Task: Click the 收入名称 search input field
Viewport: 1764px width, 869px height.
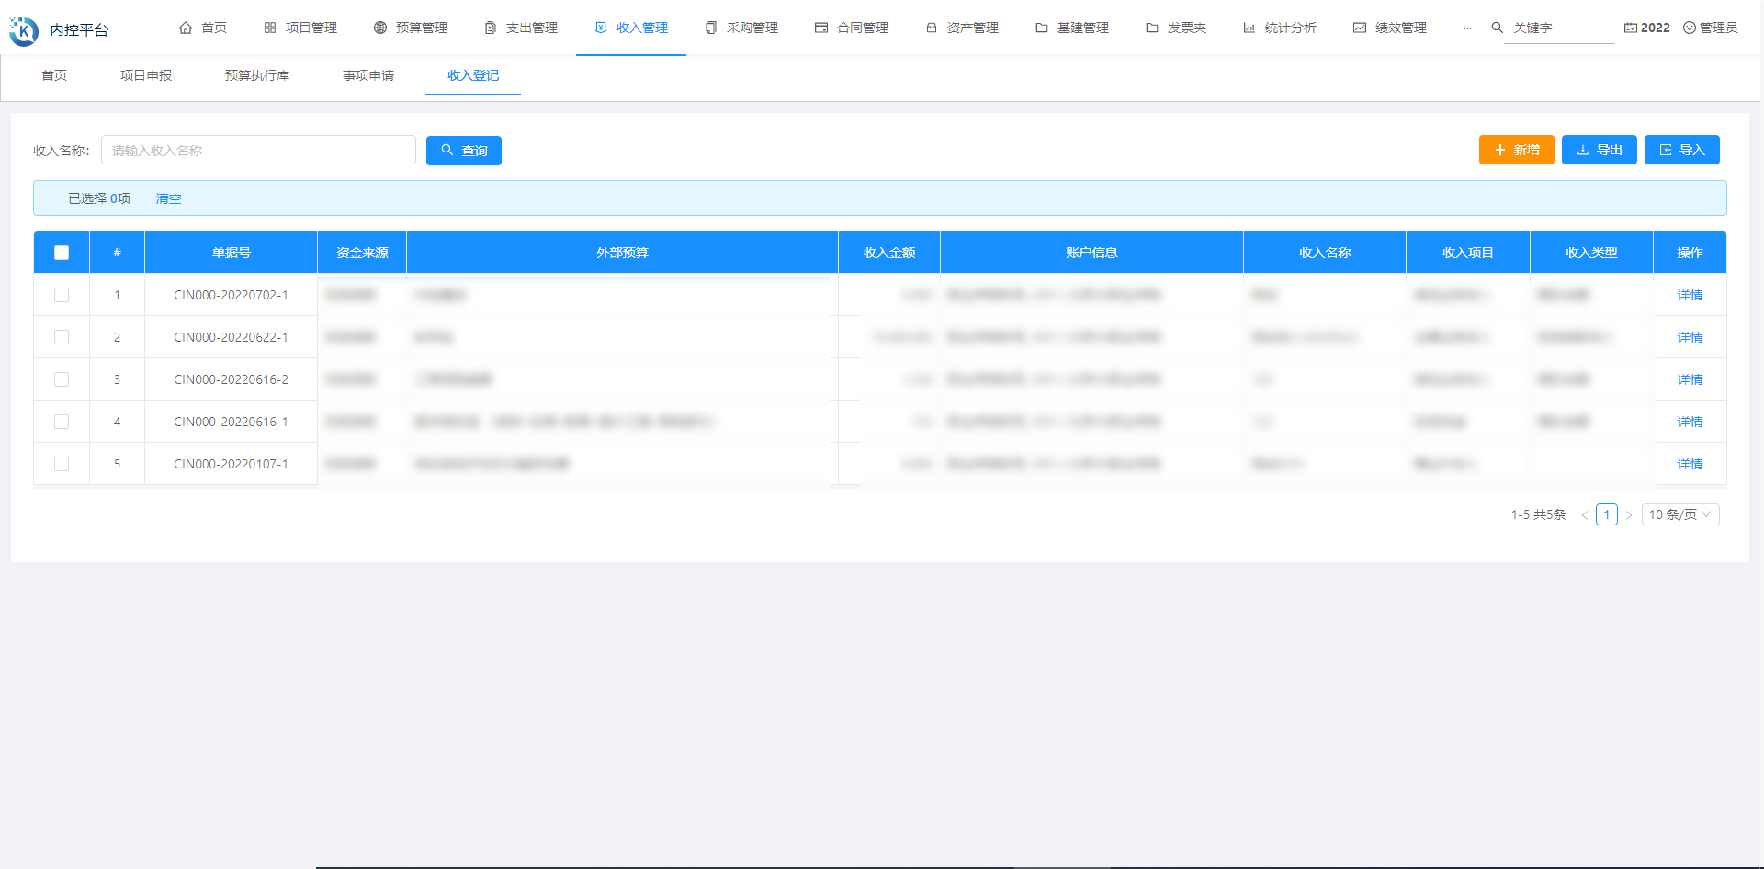Action: click(x=258, y=151)
